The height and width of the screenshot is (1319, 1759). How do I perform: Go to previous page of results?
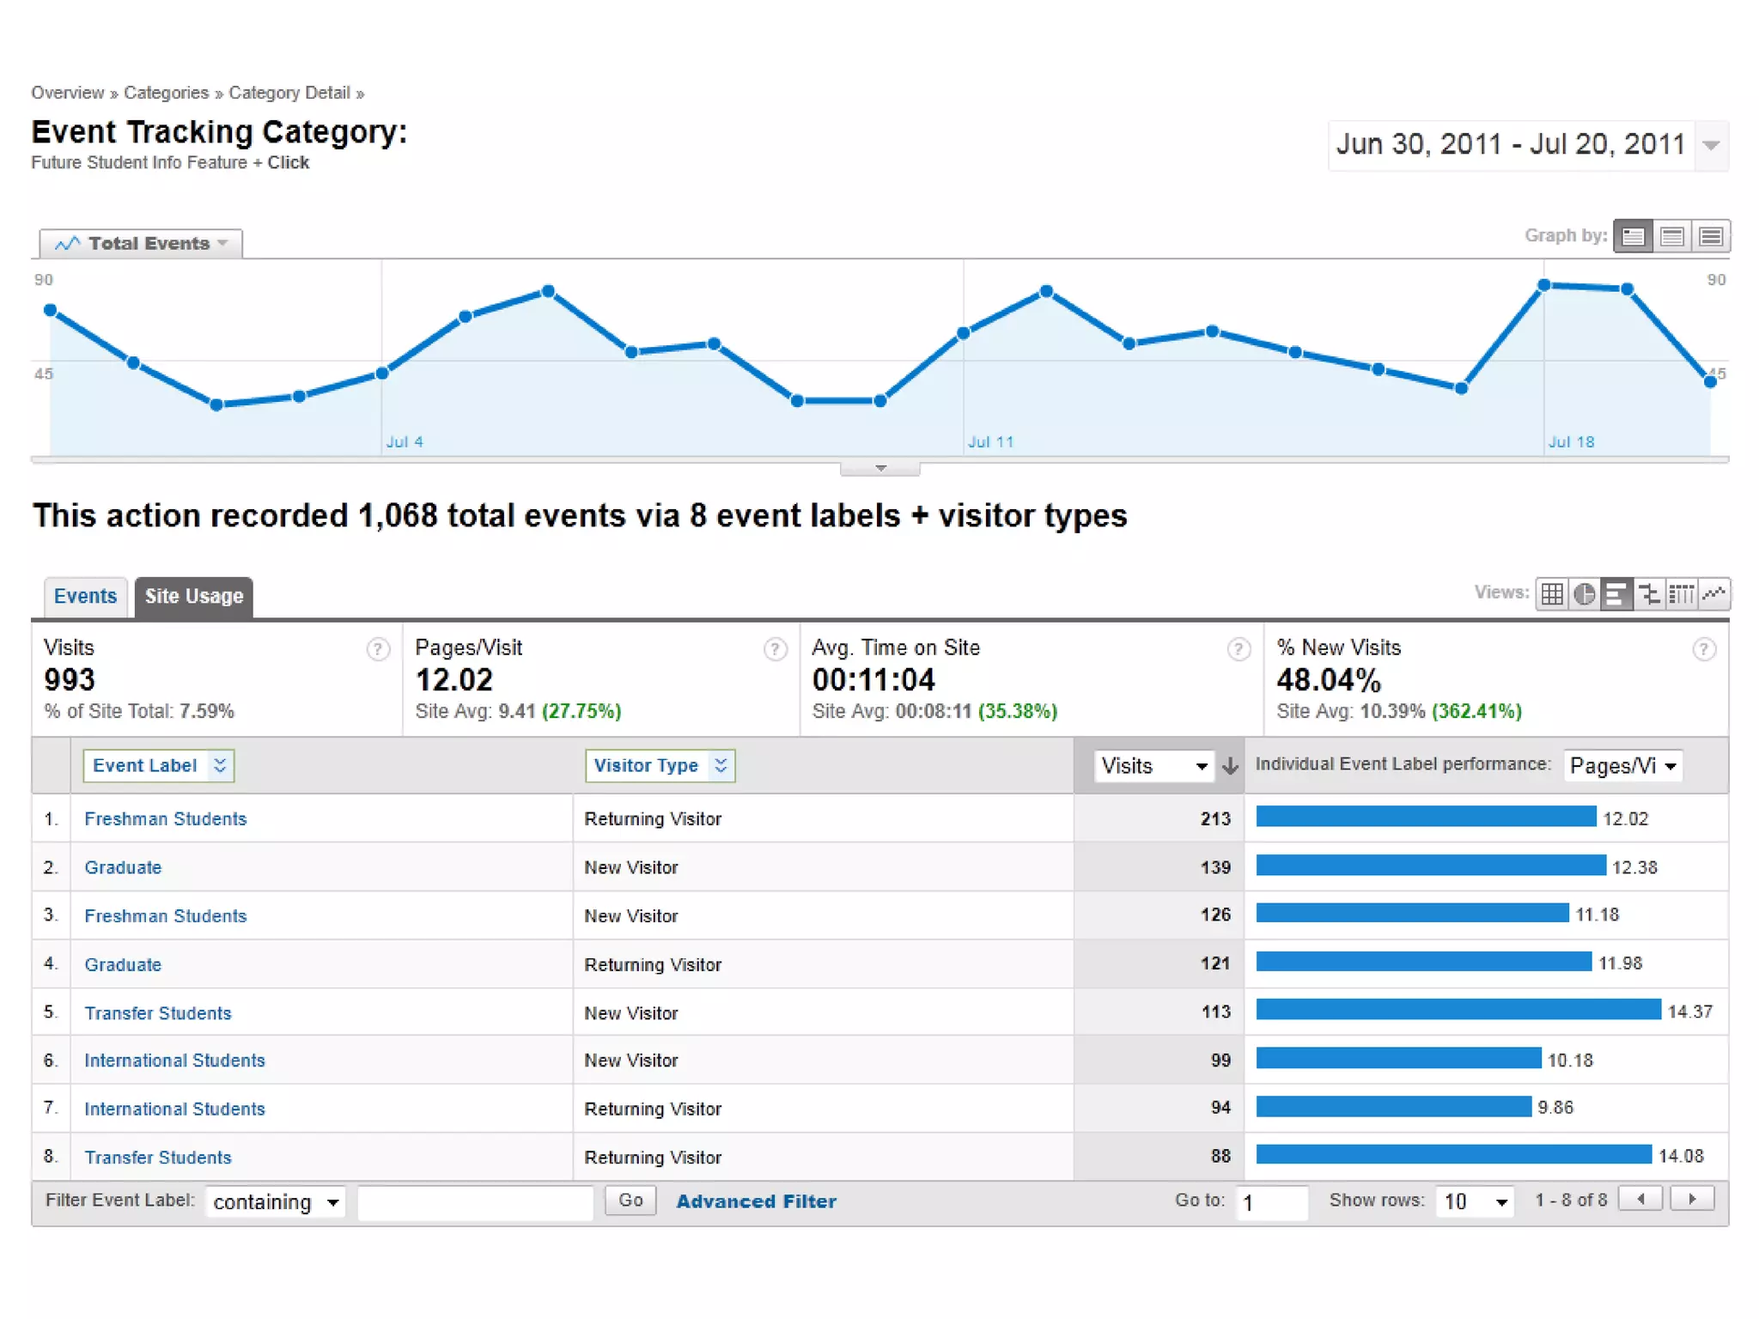[x=1640, y=1199]
